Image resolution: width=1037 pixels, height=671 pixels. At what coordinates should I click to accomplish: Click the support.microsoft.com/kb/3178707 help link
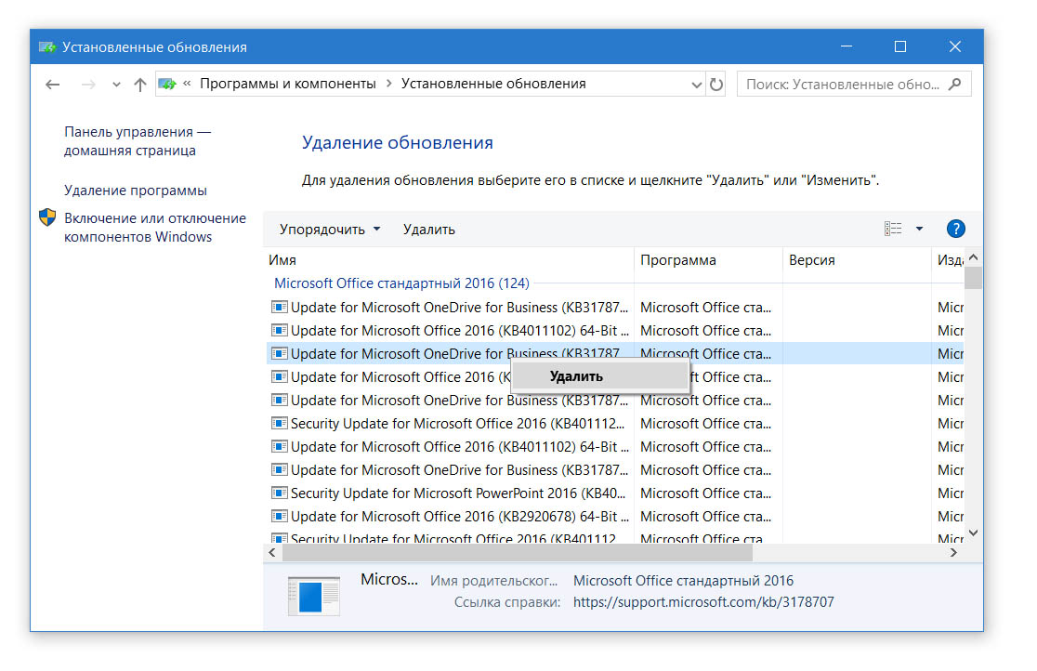703,602
